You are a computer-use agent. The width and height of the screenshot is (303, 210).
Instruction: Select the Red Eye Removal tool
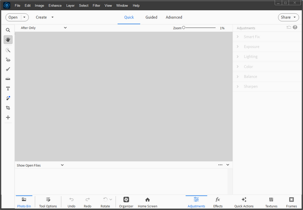[x=8, y=60]
